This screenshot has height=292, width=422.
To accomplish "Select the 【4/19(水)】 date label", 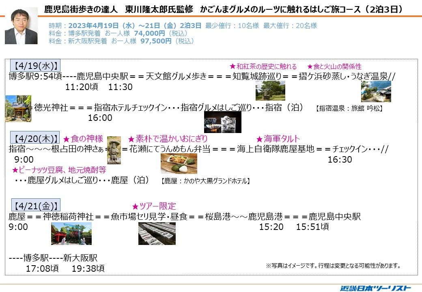I will pos(35,66).
